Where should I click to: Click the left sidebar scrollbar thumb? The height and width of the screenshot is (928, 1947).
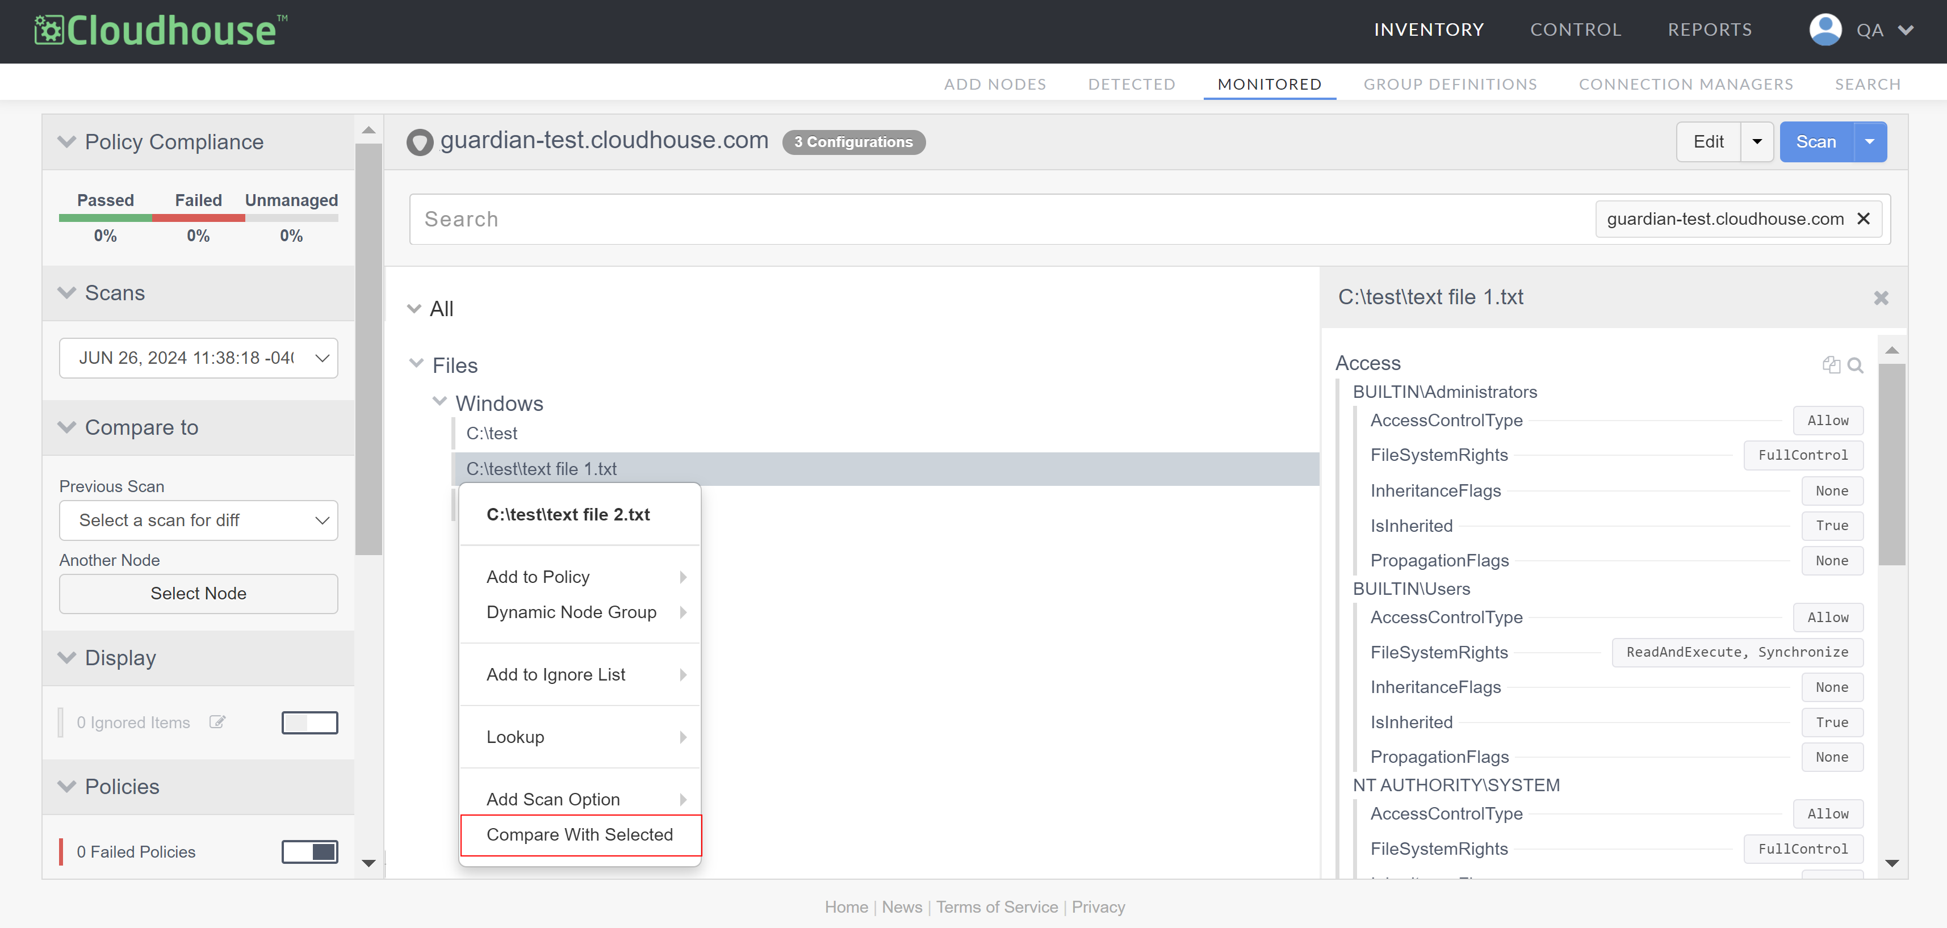(368, 349)
